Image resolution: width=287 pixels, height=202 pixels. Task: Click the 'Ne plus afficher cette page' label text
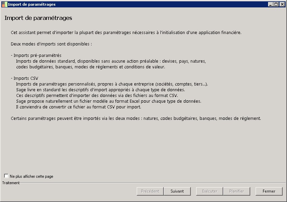(x=31, y=176)
